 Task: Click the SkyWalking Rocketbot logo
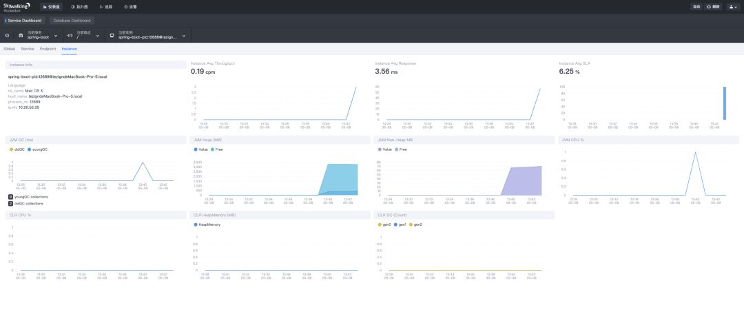tap(17, 7)
